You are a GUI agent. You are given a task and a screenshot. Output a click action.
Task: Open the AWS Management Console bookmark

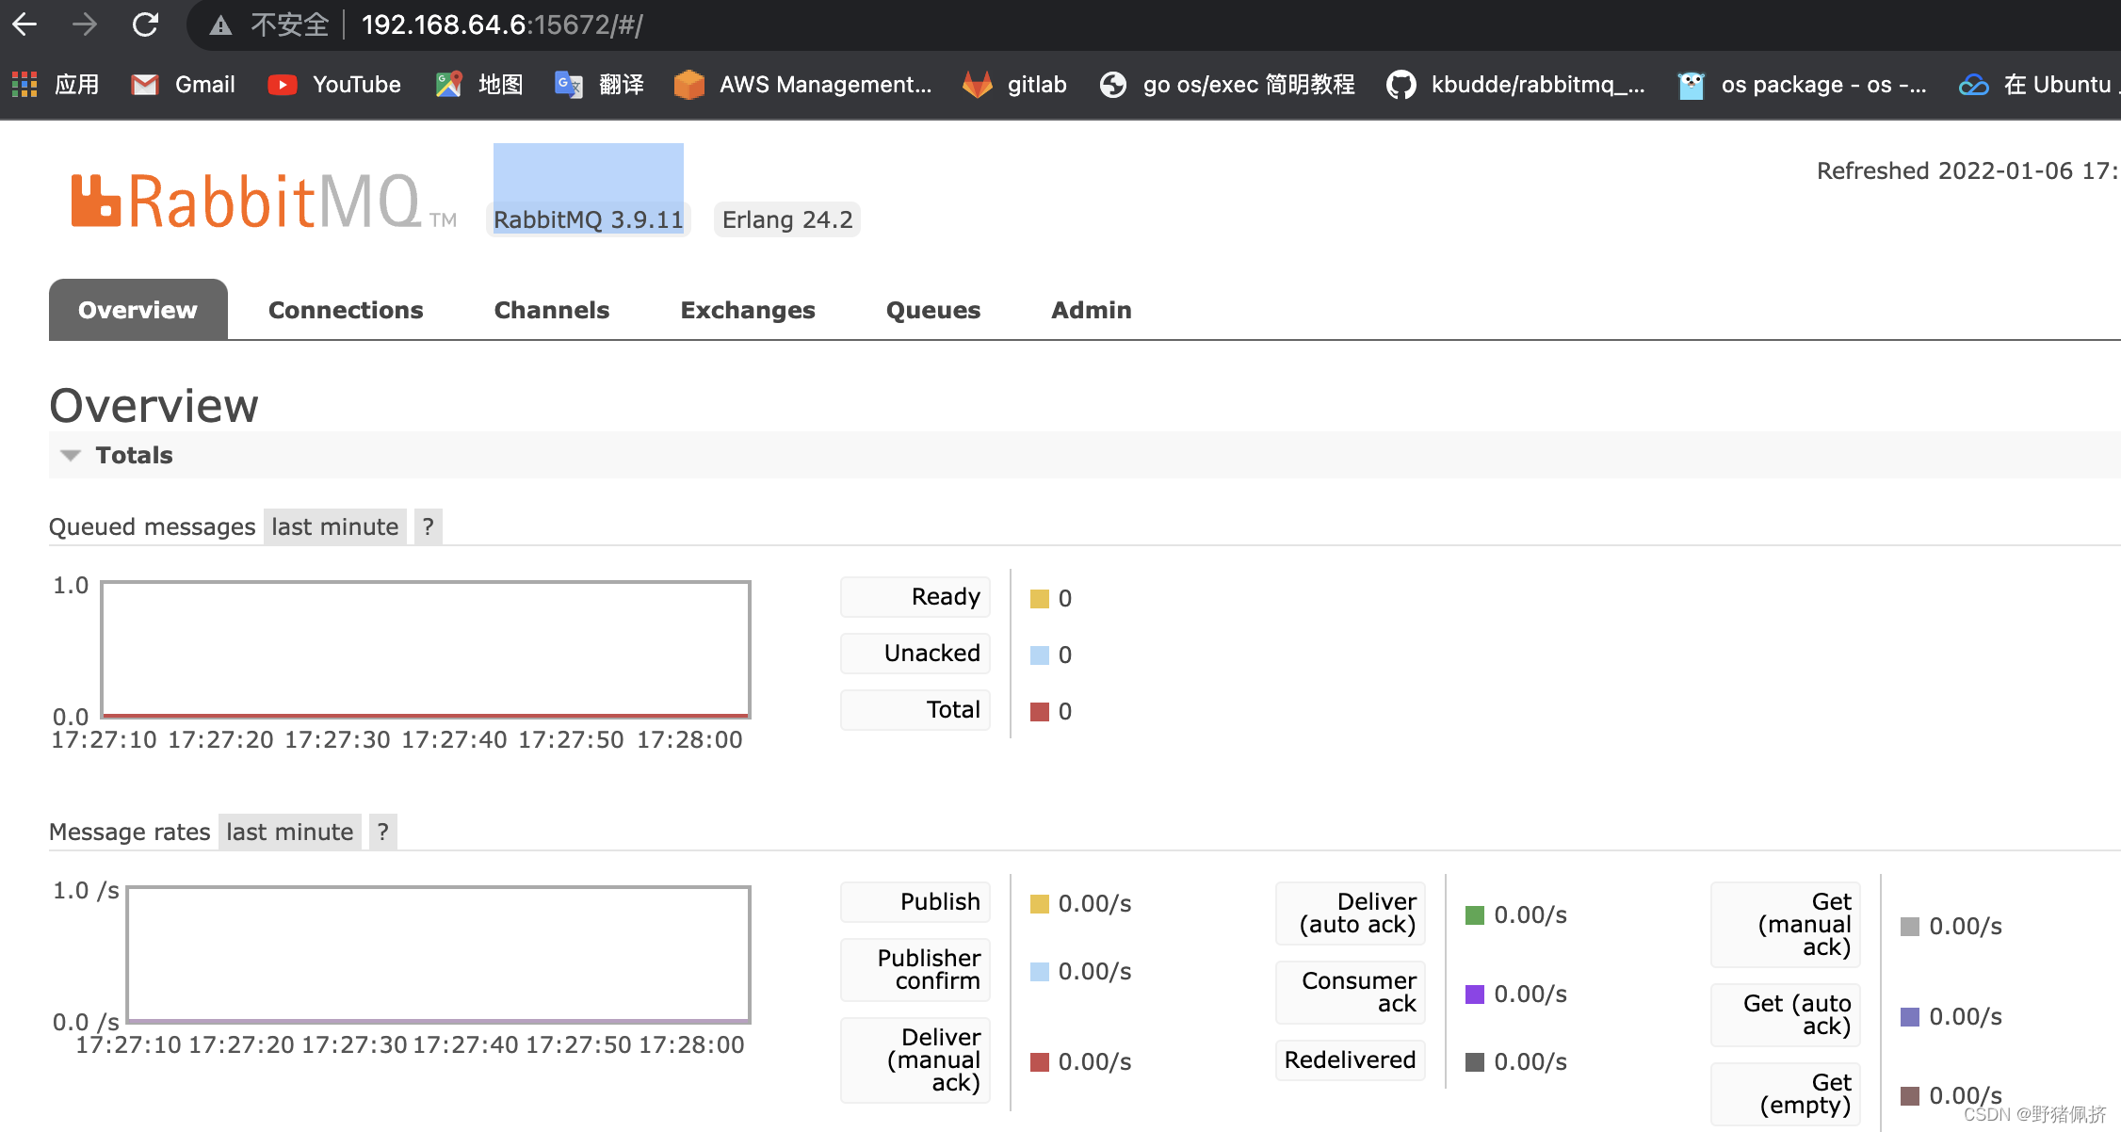click(x=805, y=84)
